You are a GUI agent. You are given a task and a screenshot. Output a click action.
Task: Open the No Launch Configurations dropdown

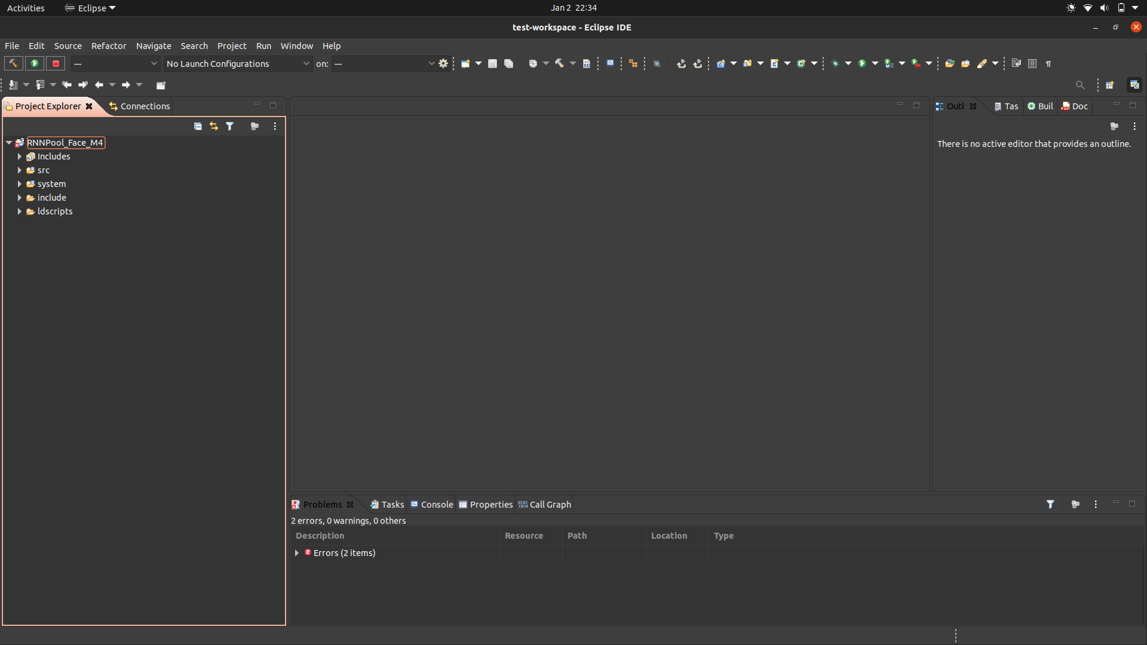pos(238,63)
